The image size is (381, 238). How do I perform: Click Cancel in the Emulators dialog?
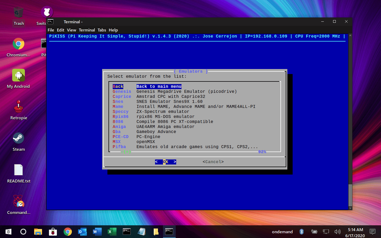click(x=213, y=162)
